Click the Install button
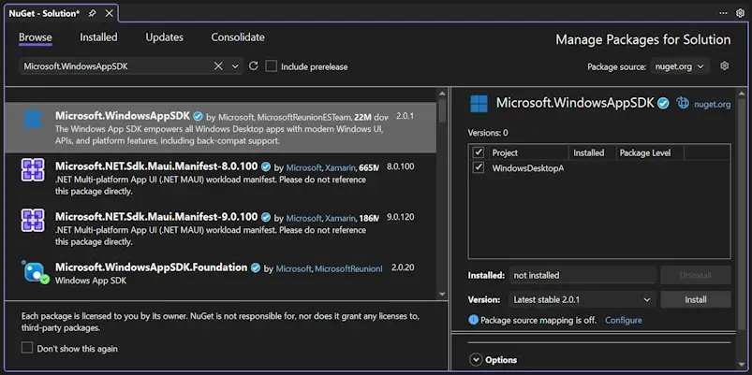The image size is (752, 375). [696, 300]
